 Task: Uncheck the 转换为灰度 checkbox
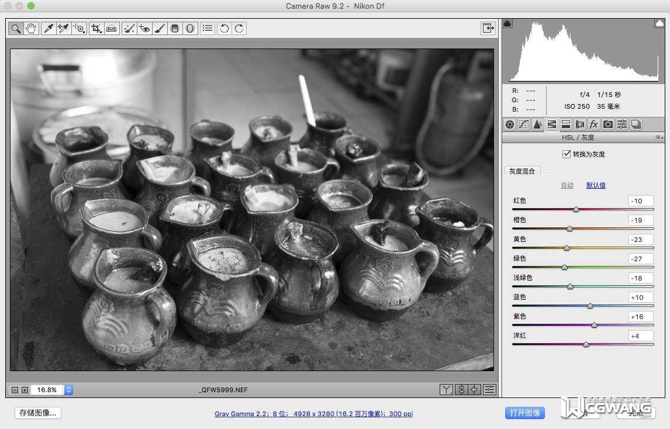(x=566, y=154)
